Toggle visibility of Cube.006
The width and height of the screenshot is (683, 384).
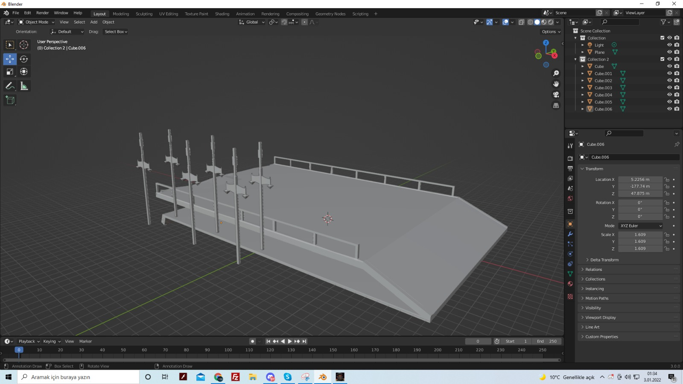[669, 109]
